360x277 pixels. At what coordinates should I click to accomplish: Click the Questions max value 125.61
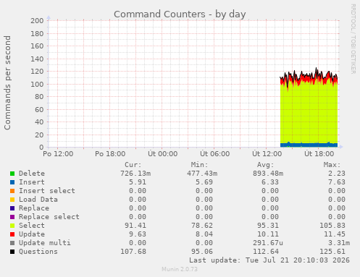click(332, 252)
